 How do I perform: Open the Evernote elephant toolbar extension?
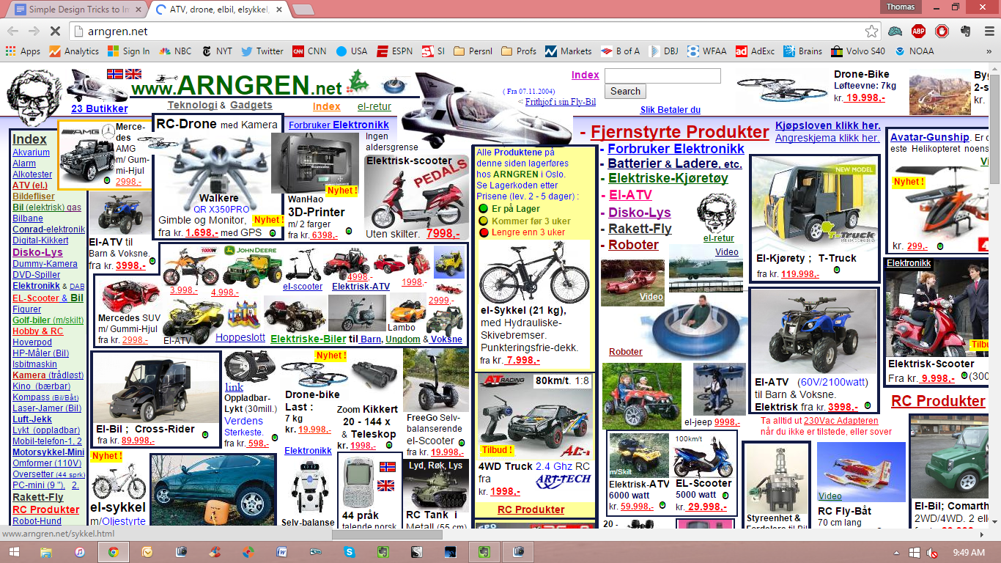(x=965, y=31)
